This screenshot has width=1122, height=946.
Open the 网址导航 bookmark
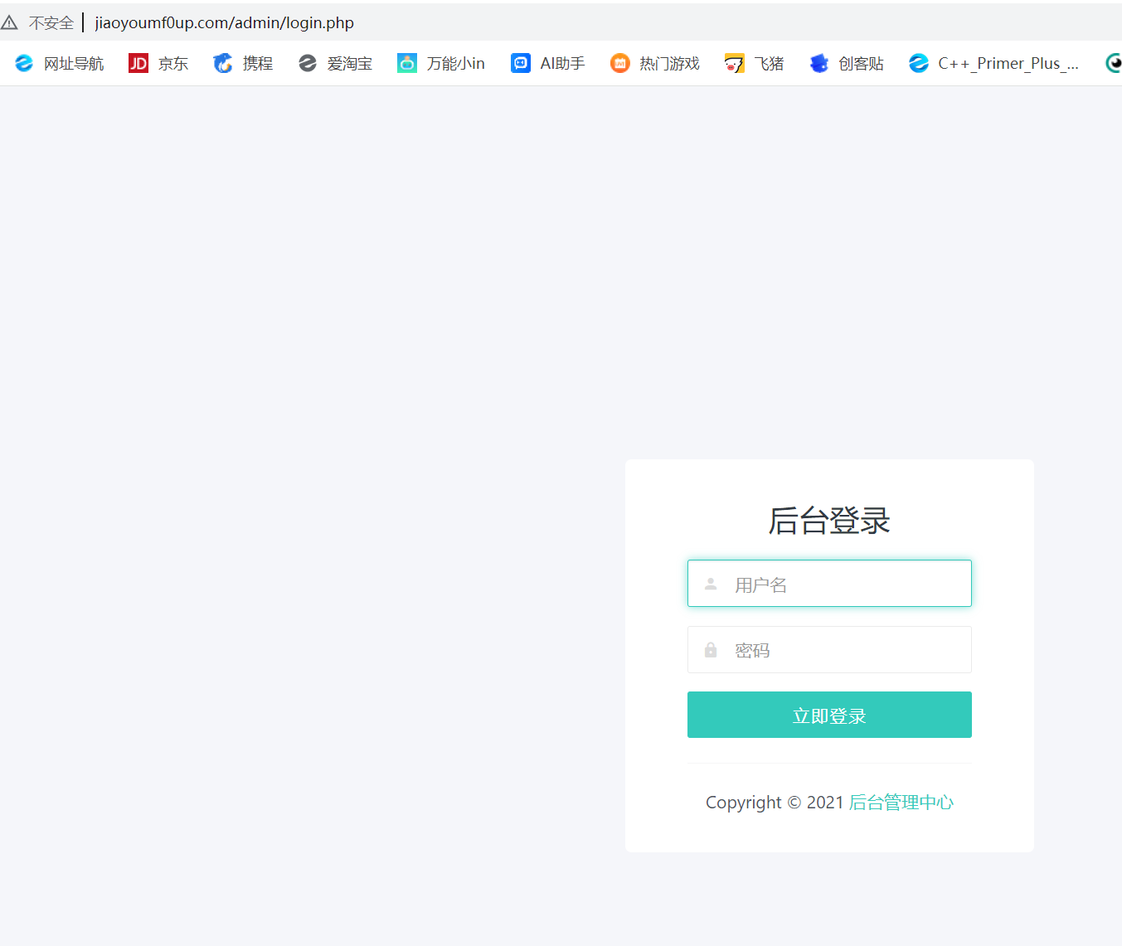(59, 63)
